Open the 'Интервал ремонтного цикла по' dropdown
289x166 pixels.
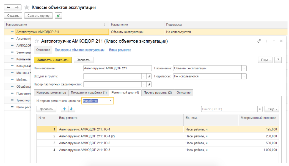click(110, 101)
